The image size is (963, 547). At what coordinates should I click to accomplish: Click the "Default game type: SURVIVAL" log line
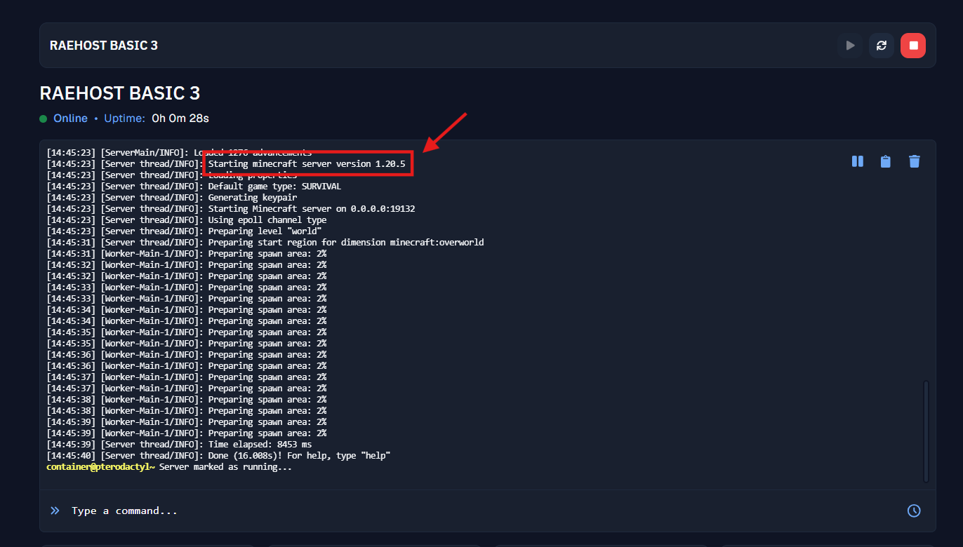tap(194, 187)
